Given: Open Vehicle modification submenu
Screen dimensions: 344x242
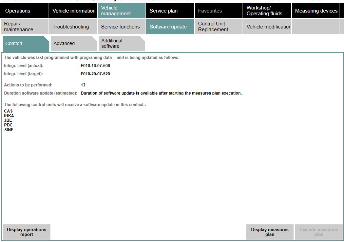Looking at the screenshot, I should pyautogui.click(x=267, y=26).
